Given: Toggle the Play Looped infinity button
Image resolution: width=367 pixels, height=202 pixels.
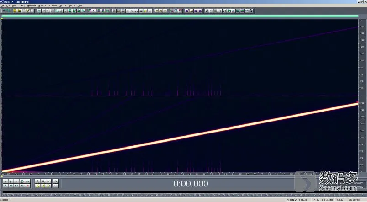Looking at the screenshot, I should click(27, 181).
